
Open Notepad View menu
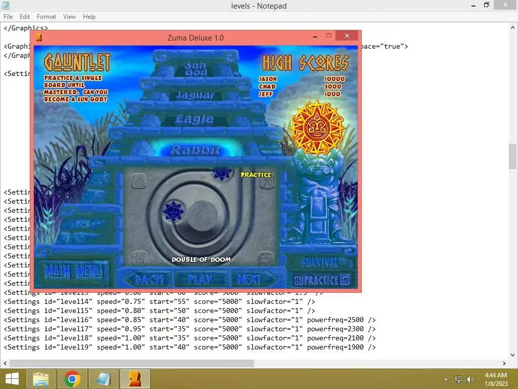(69, 17)
